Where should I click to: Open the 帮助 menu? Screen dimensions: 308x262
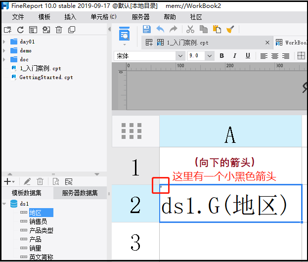pos(170,17)
